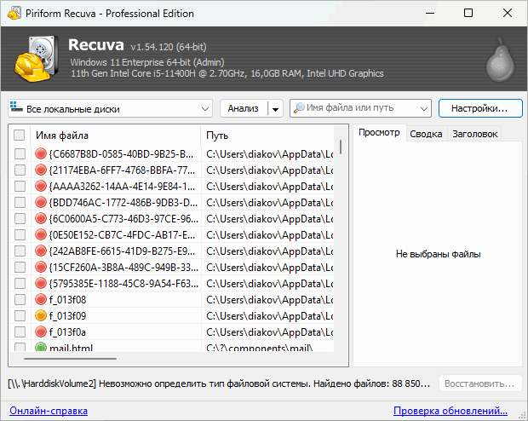Toggle the select-all checkbox in header
Image resolution: width=528 pixels, height=421 pixels.
[20, 135]
